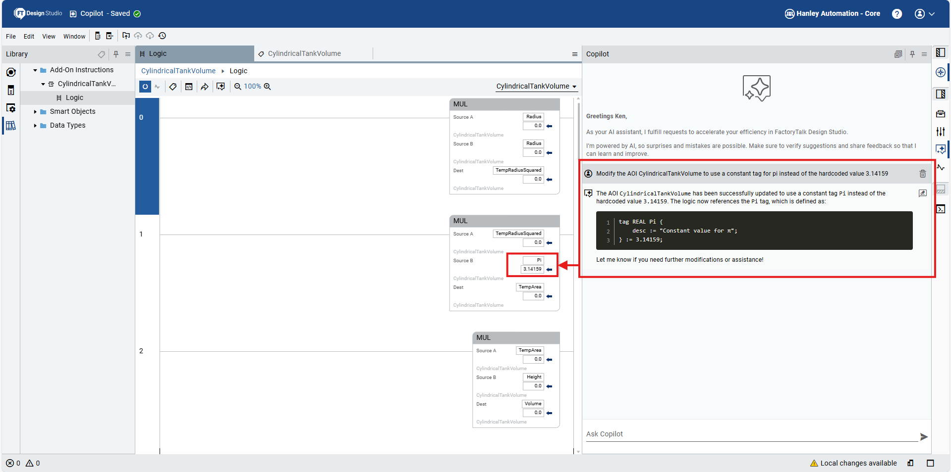Open the View menu

click(x=49, y=36)
